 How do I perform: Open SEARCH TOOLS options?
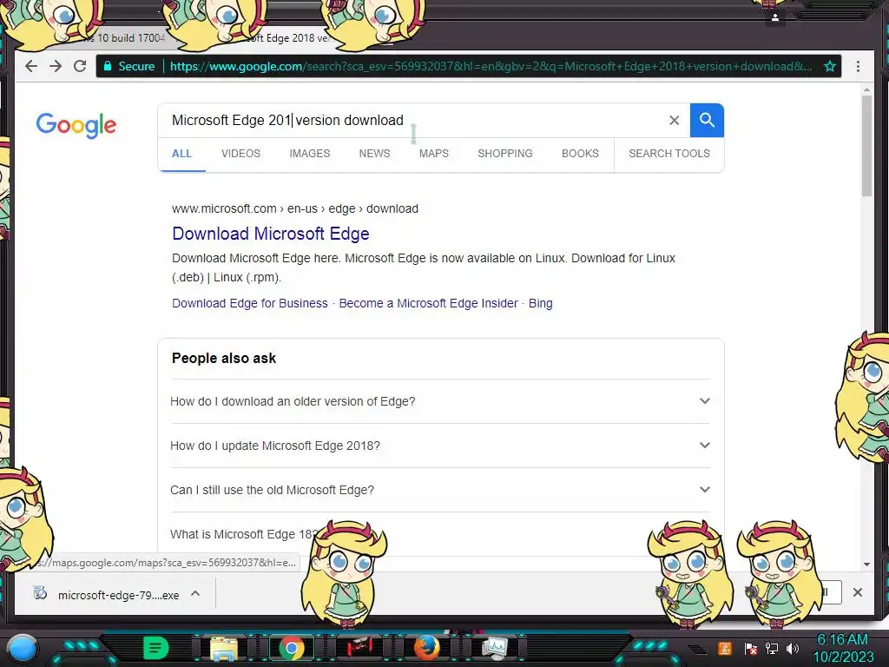point(669,154)
